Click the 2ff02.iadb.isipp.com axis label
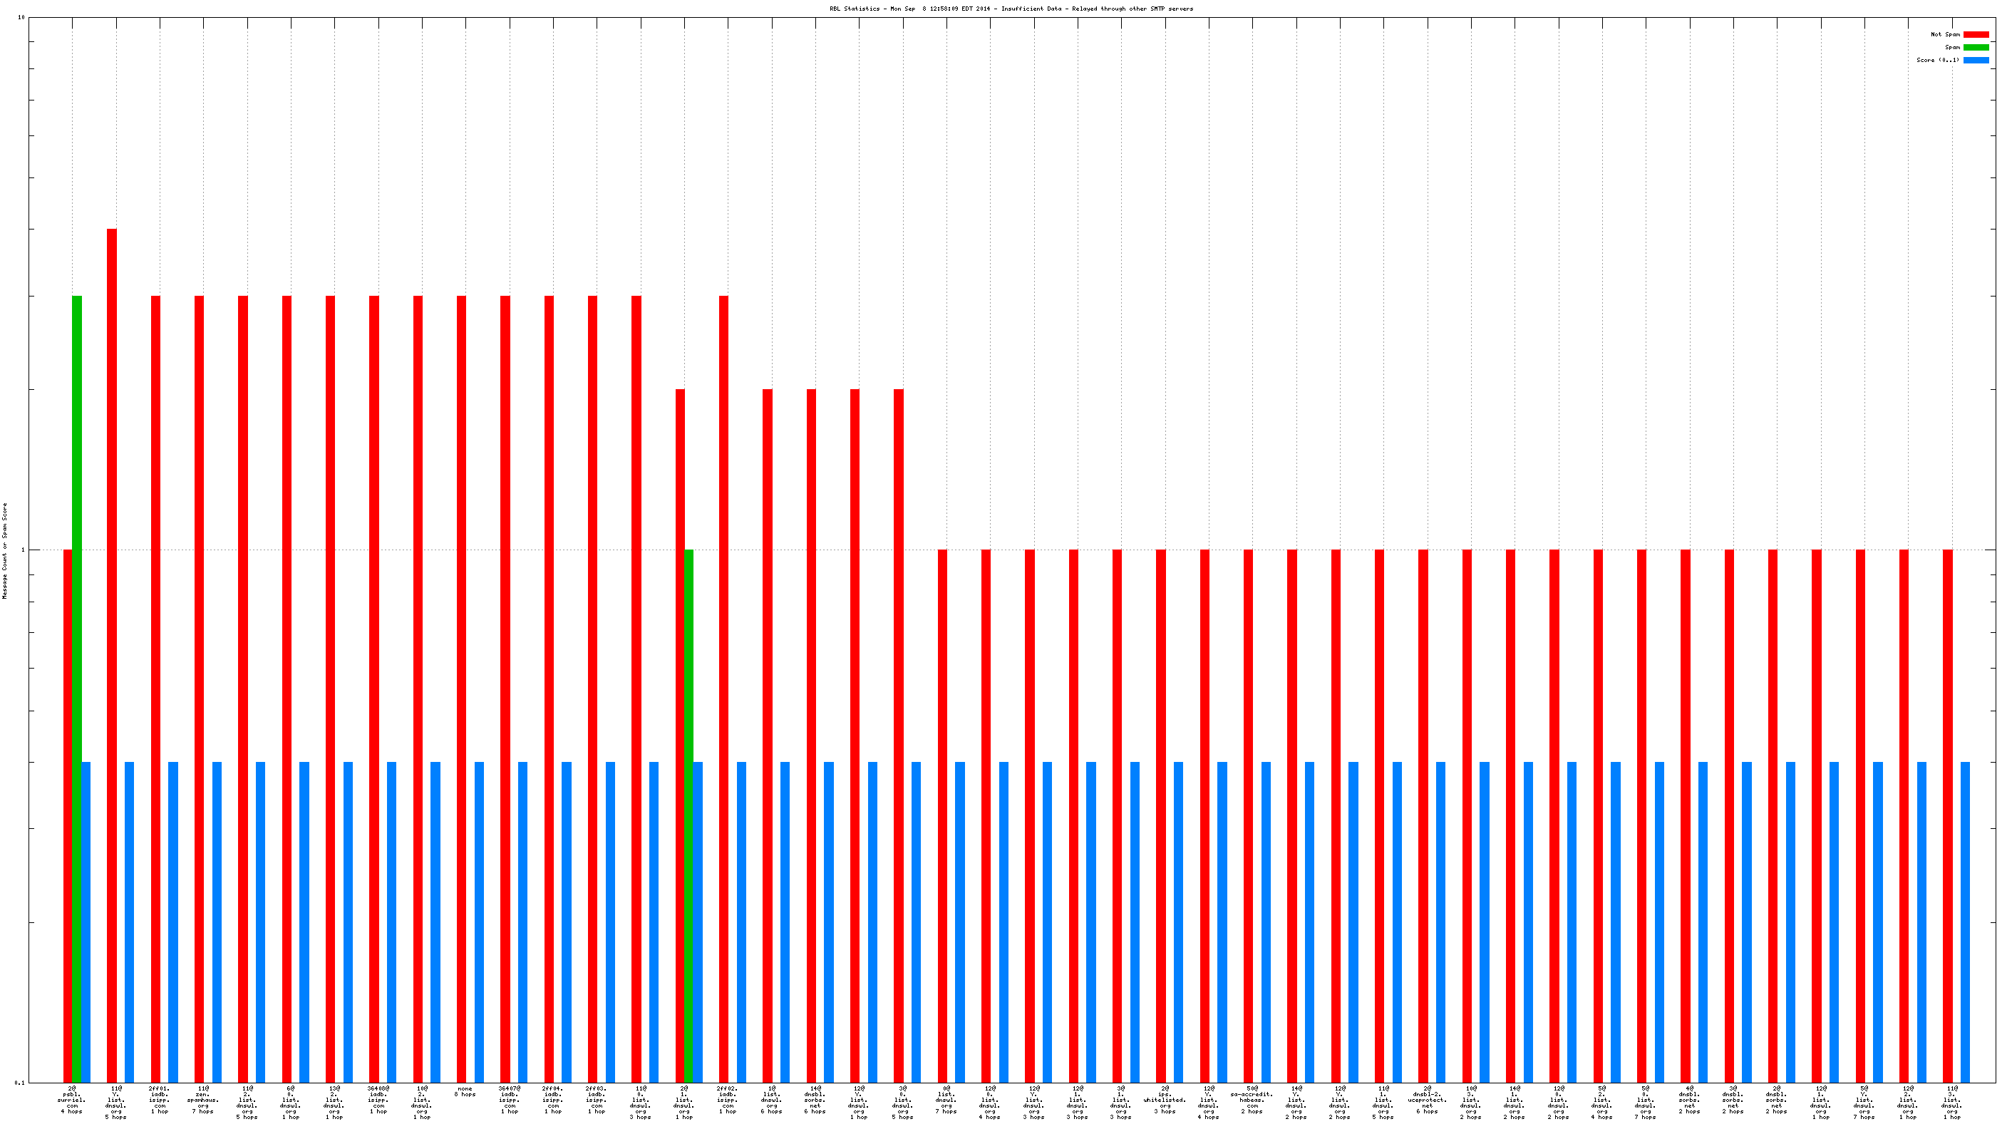The height and width of the screenshot is (1129, 2007). pyautogui.click(x=727, y=1099)
